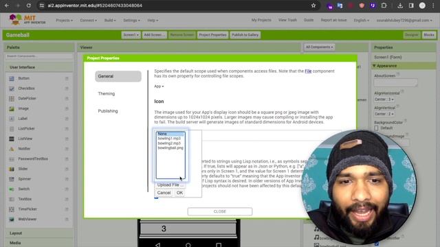Select the Button component icon in Palette

point(12,78)
